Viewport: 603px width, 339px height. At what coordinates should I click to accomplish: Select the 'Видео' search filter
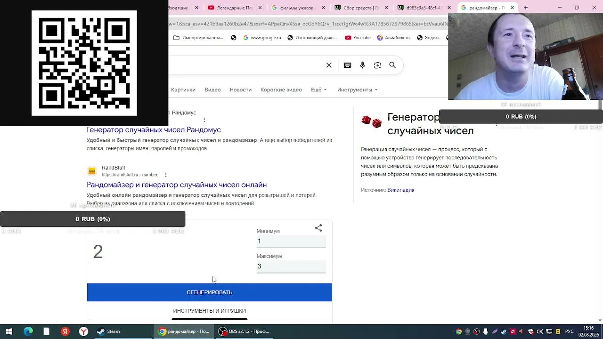212,90
